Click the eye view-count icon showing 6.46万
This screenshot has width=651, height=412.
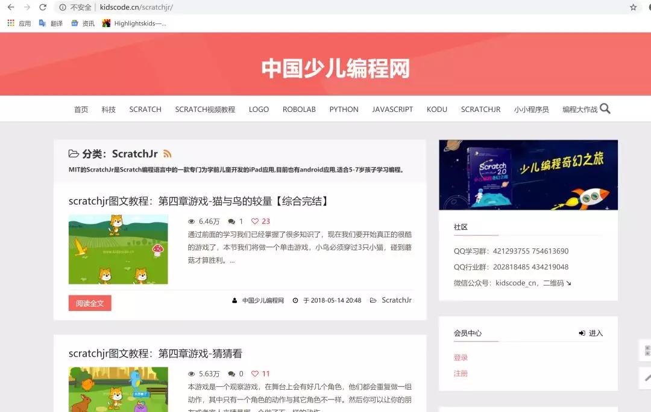191,221
